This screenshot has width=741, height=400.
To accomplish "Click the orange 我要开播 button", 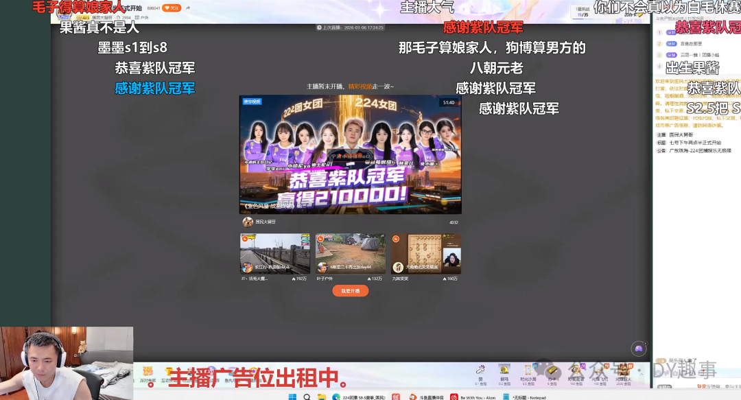I will (x=350, y=291).
